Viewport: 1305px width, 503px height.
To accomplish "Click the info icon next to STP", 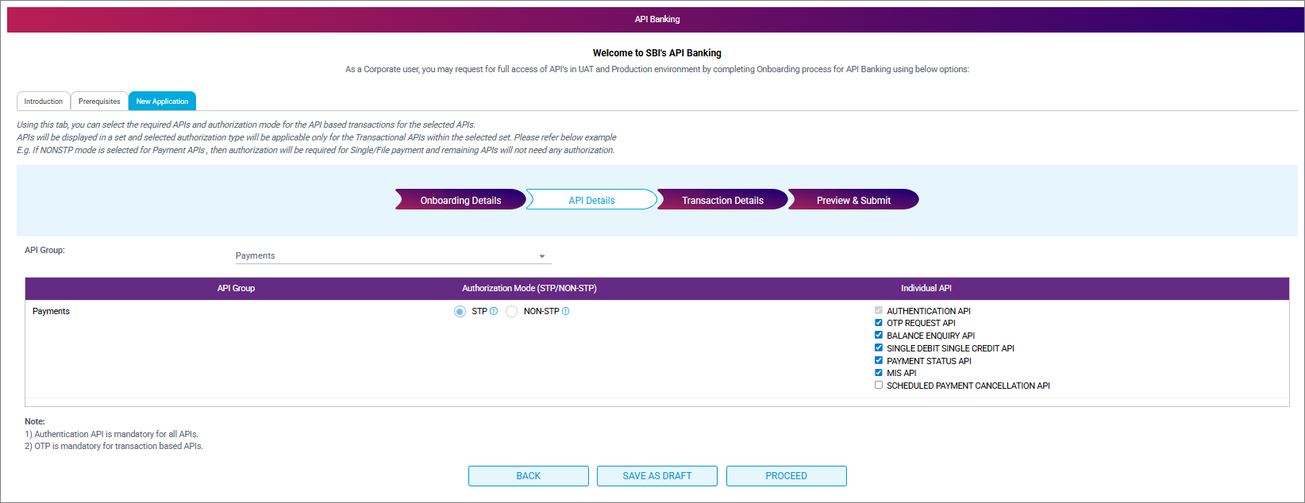I will (494, 311).
